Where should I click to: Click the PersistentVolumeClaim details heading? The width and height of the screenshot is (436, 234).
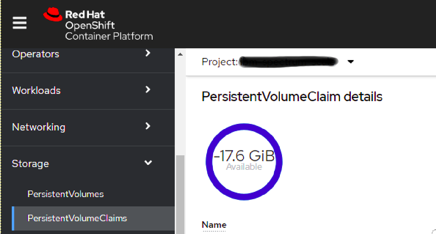tap(292, 97)
